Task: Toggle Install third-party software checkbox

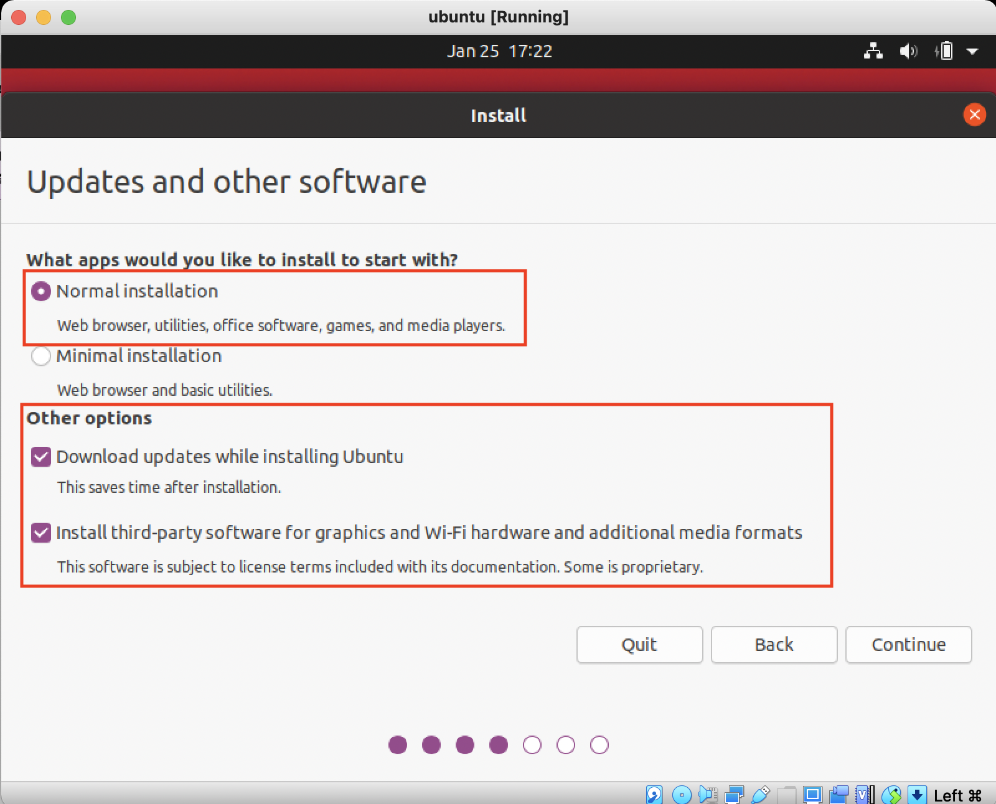Action: (x=41, y=533)
